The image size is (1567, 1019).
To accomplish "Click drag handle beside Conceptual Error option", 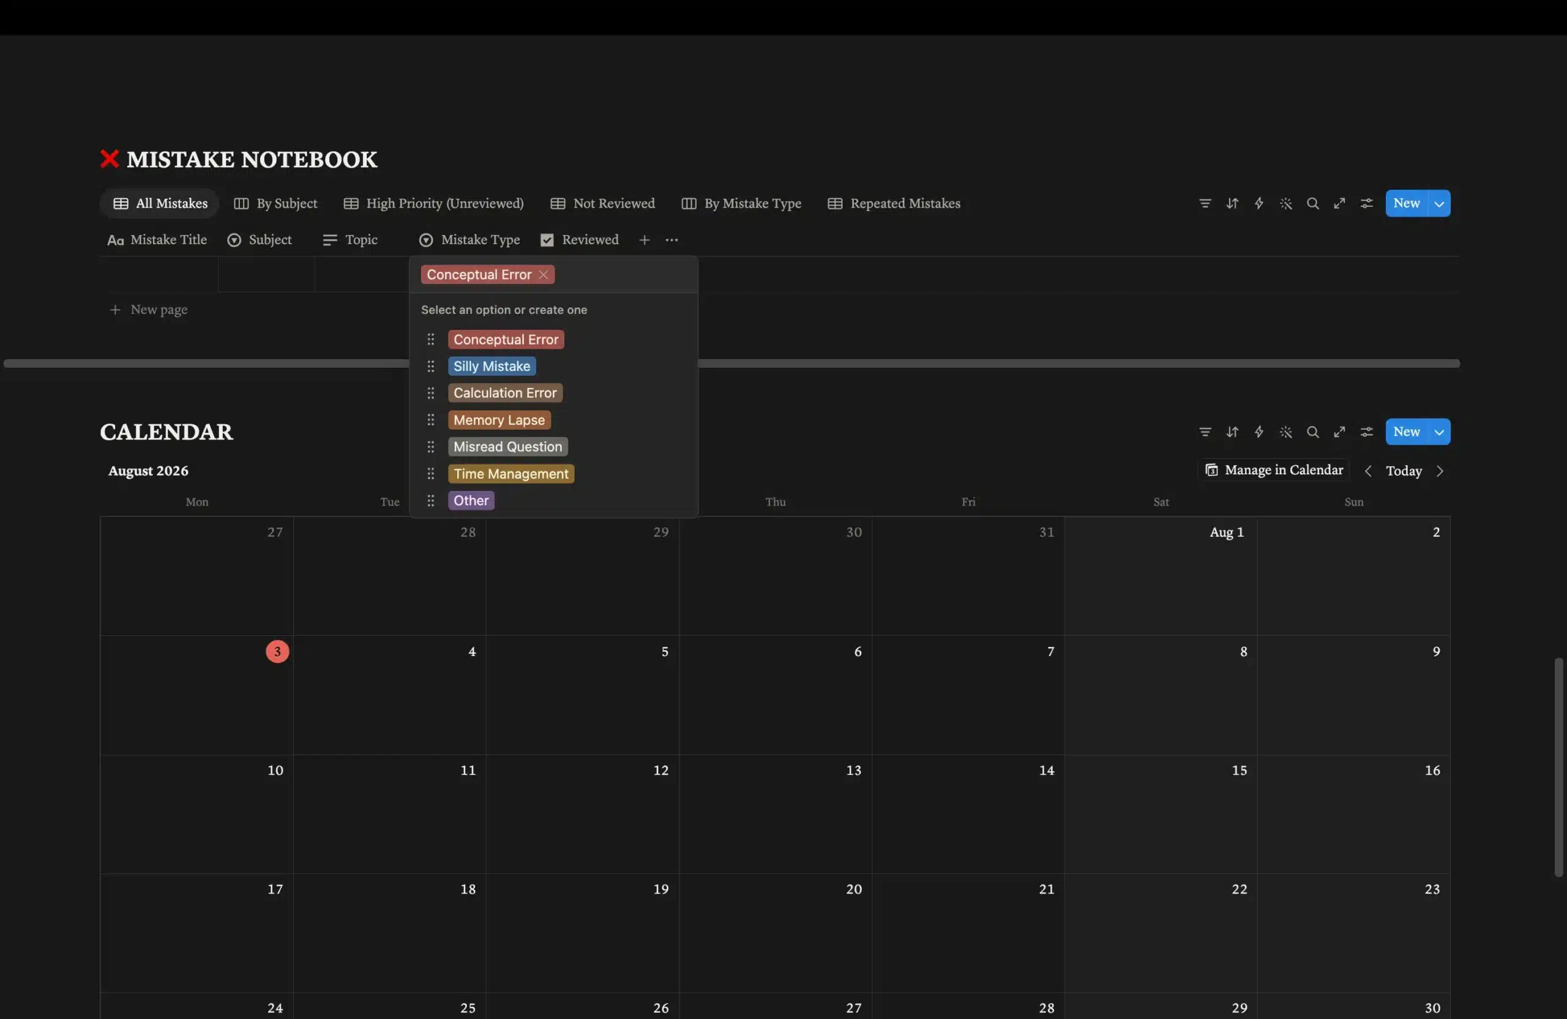I will coord(430,340).
